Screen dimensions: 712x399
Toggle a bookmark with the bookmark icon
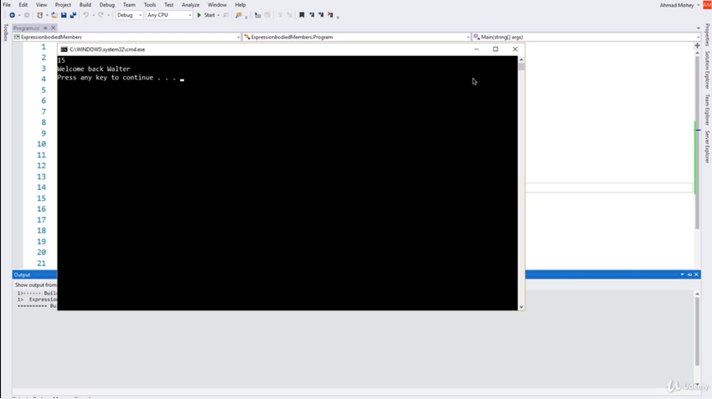(x=302, y=15)
